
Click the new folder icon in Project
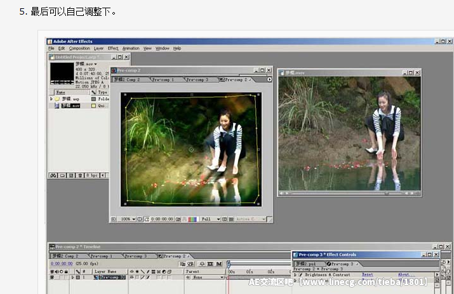point(62,175)
